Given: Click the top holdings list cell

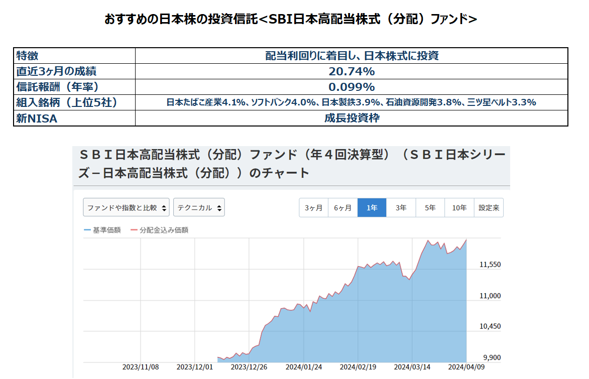Looking at the screenshot, I should (x=351, y=102).
